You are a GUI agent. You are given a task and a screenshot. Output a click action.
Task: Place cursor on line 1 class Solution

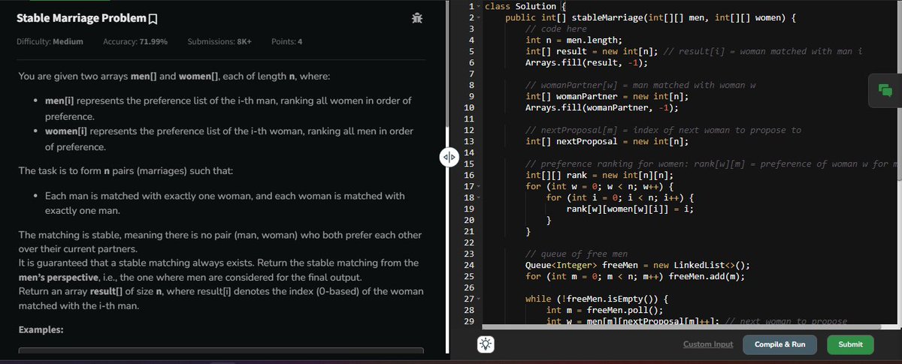pos(525,6)
